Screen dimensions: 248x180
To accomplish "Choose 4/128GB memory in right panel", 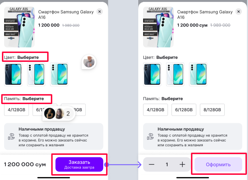I will 155,110.
